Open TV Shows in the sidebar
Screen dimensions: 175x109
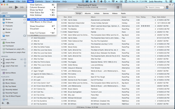tap(9, 23)
